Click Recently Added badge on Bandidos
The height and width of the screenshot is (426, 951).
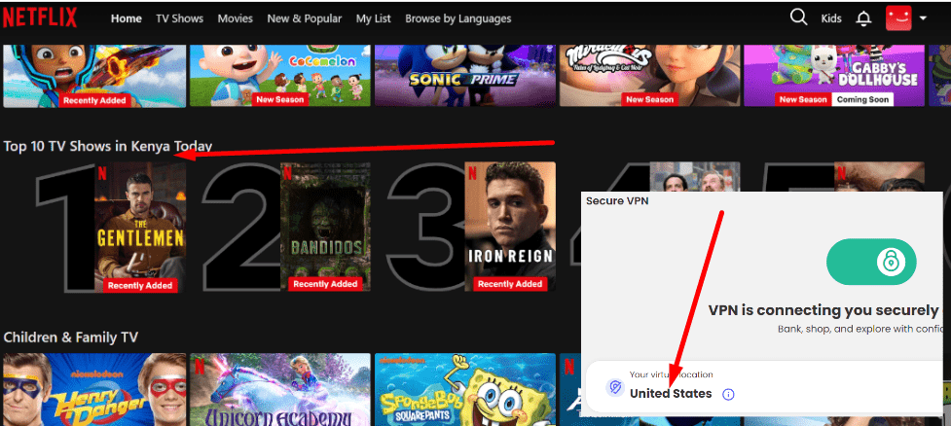point(325,284)
